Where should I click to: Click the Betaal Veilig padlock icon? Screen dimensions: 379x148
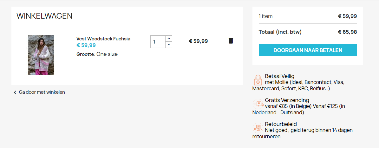click(x=258, y=80)
